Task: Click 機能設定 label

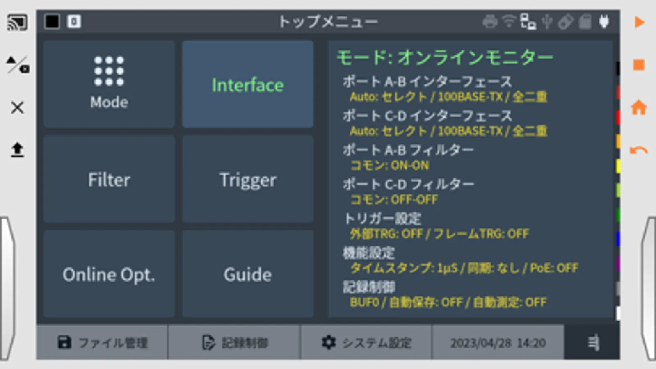Action: [369, 253]
